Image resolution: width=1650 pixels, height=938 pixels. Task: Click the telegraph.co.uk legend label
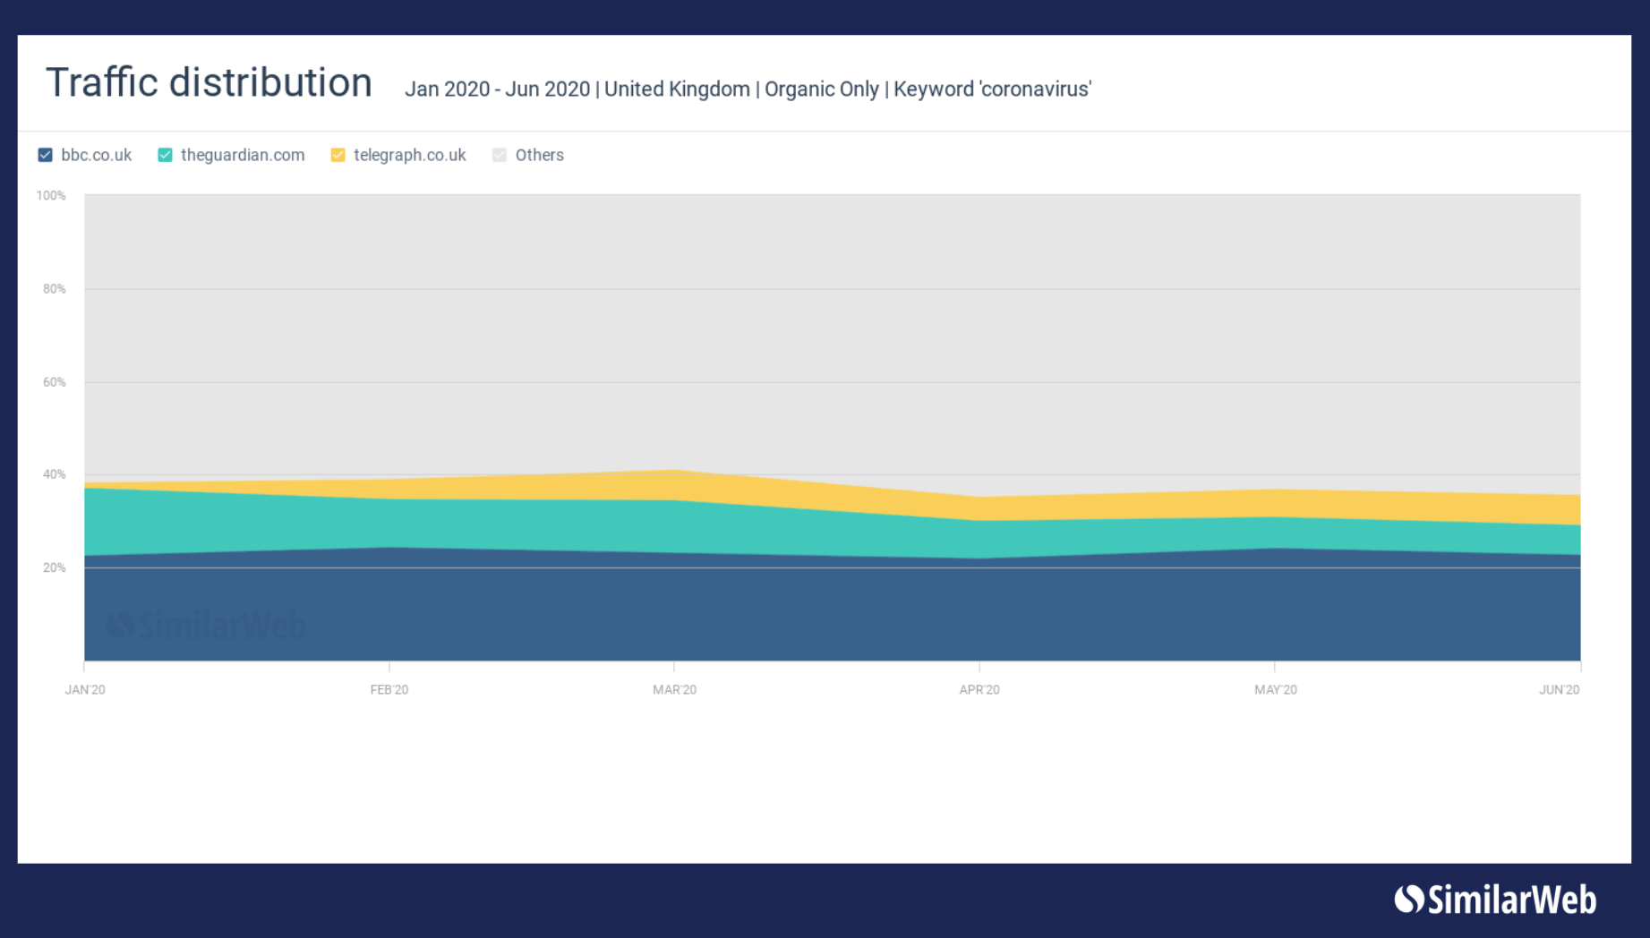(410, 155)
